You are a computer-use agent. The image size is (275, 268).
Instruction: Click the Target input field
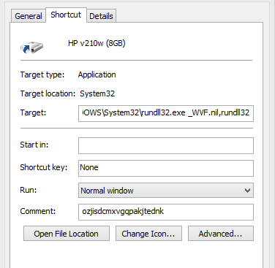coord(166,113)
